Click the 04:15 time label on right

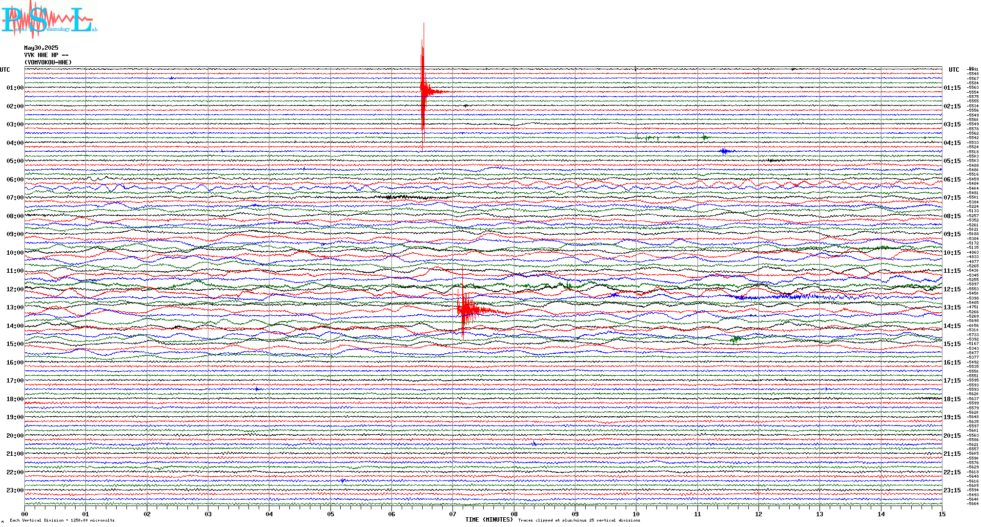pos(952,143)
